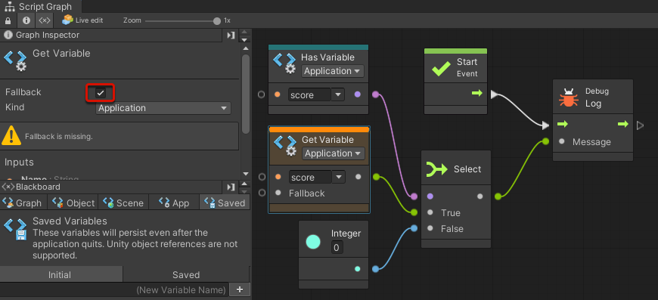This screenshot has height=300, width=658.
Task: Click the lock icon in graph toolbar
Action: pos(8,20)
